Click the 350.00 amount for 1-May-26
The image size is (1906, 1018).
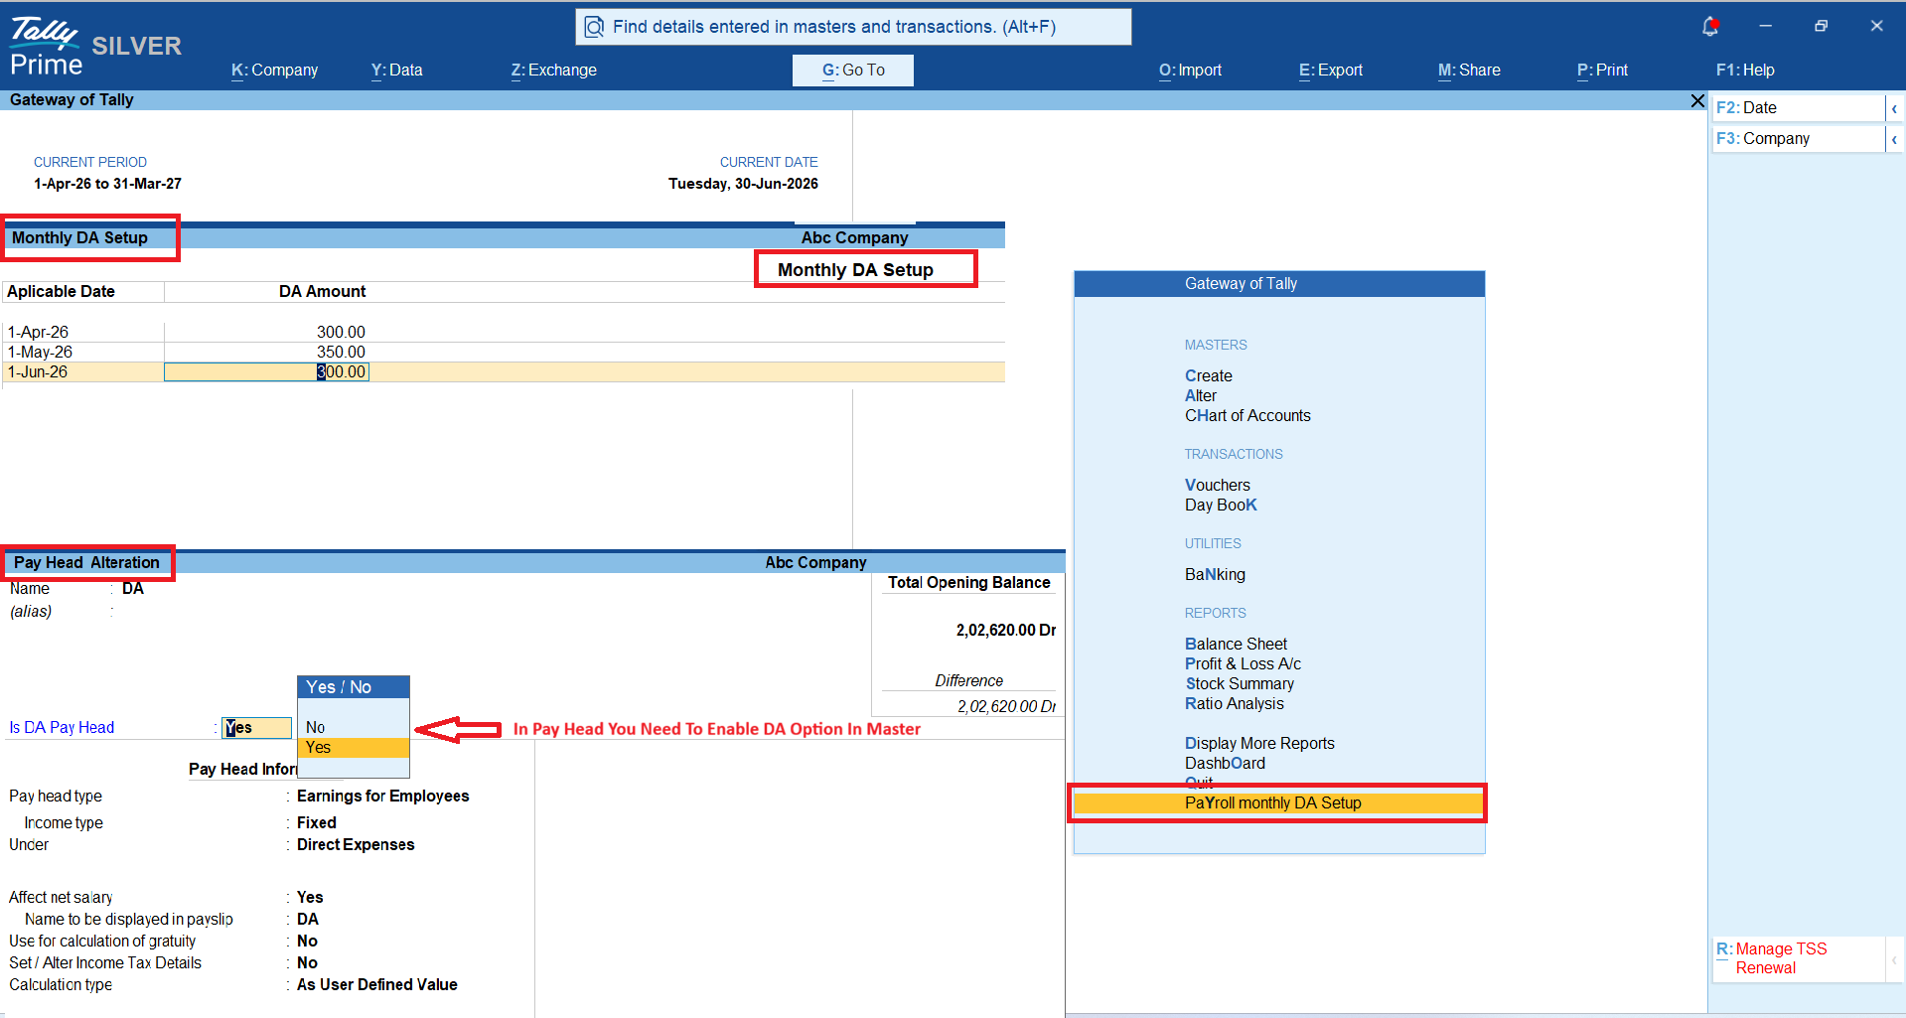[341, 353]
